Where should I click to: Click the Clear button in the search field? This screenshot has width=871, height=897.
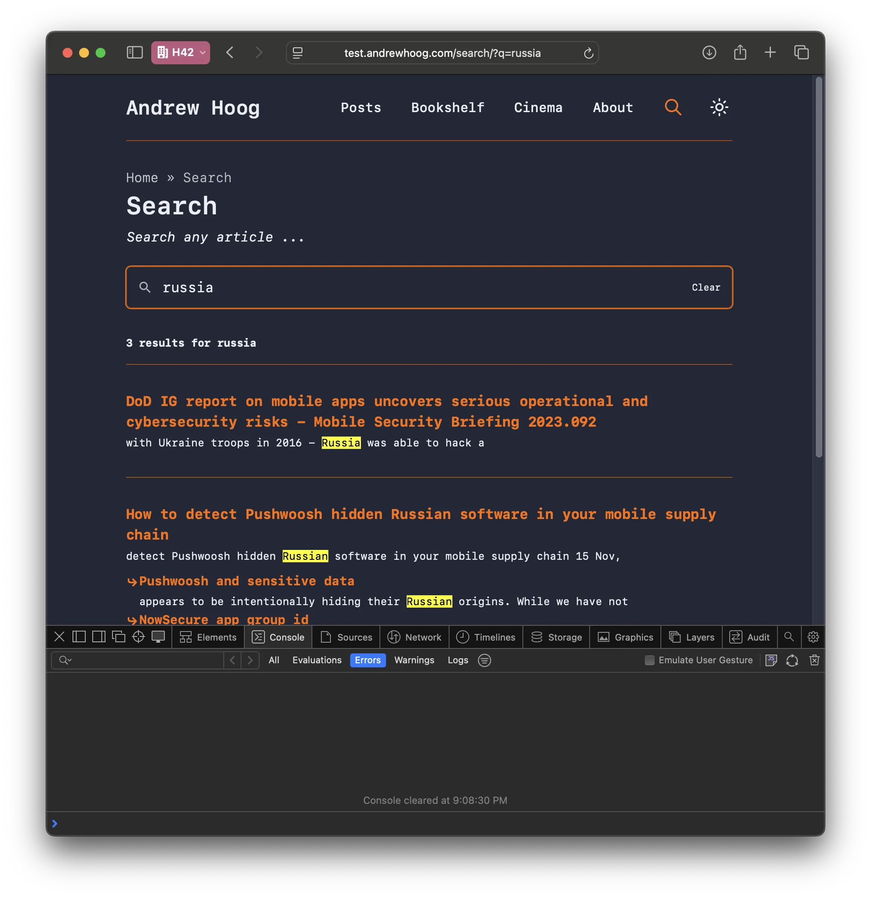705,287
